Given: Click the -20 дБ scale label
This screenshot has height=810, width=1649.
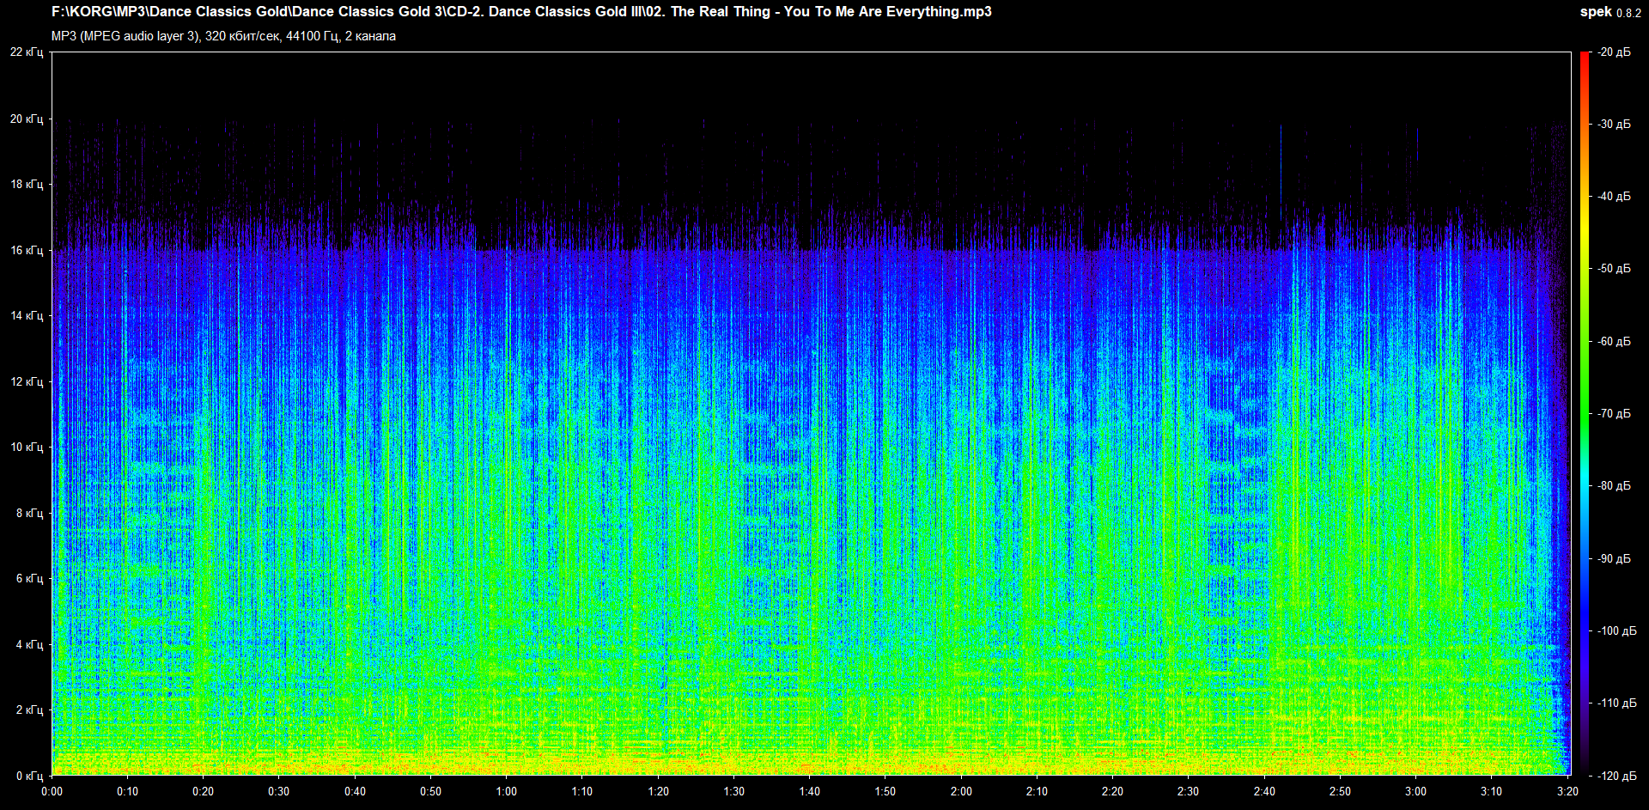Looking at the screenshot, I should pyautogui.click(x=1615, y=52).
